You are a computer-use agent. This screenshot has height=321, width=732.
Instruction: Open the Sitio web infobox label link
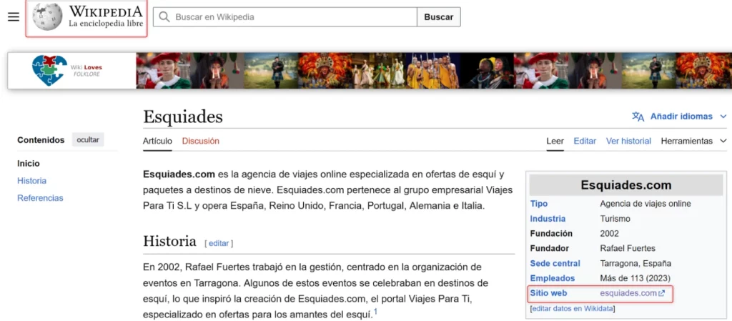[x=548, y=293]
